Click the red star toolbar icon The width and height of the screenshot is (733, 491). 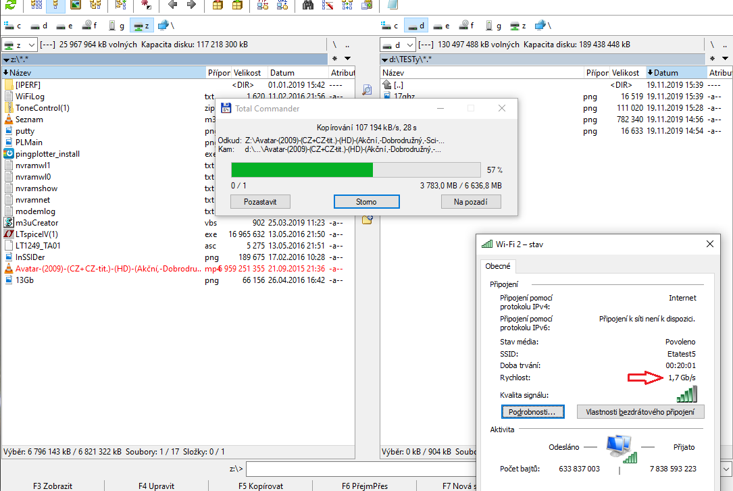(146, 5)
